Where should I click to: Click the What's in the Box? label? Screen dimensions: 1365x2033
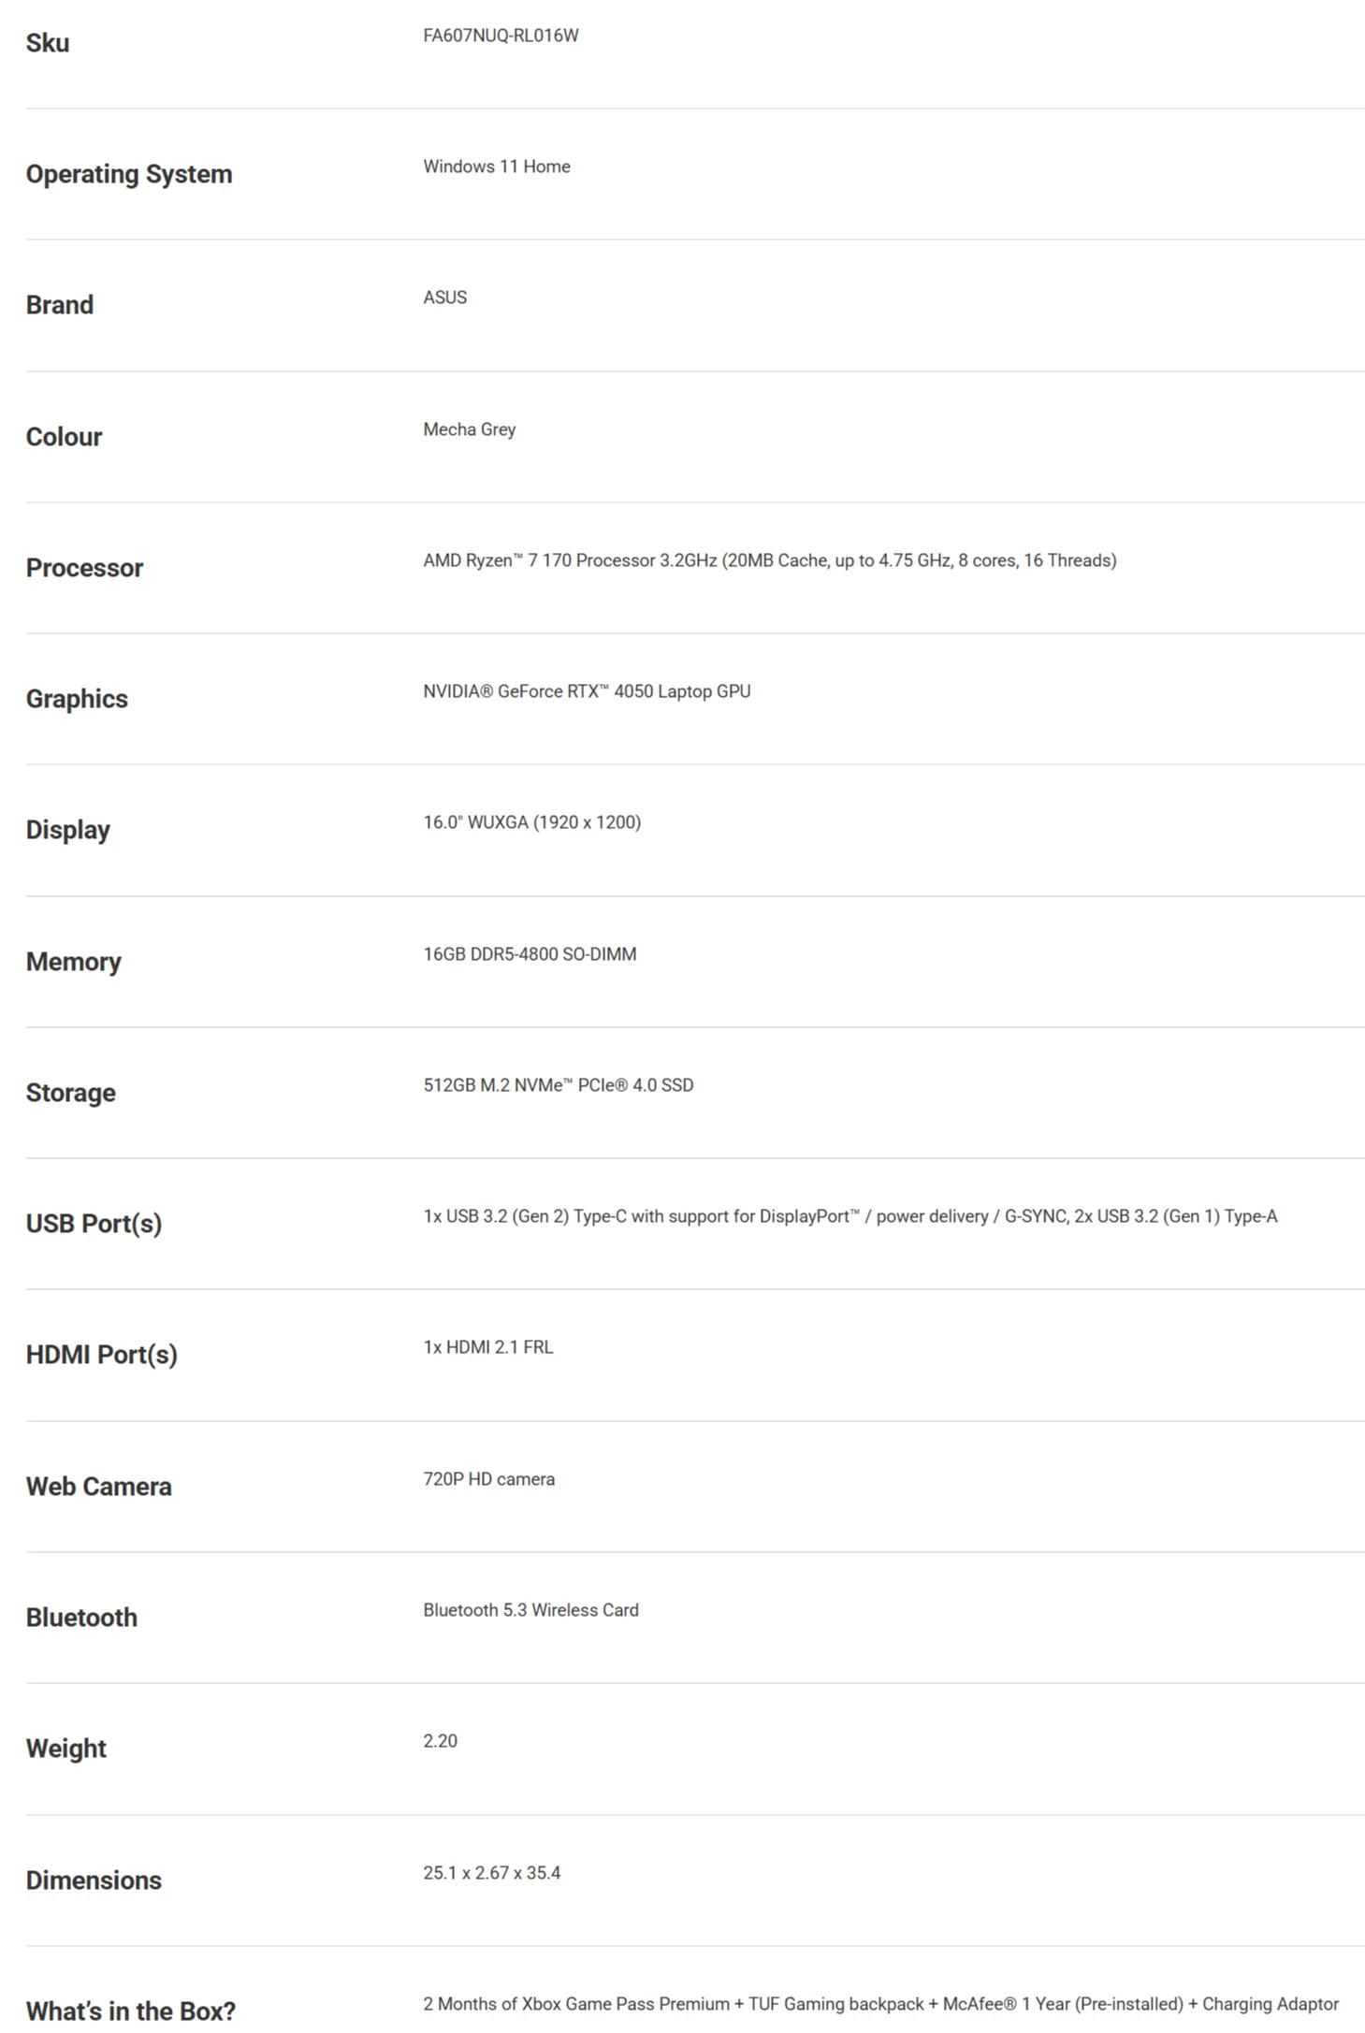pyautogui.click(x=130, y=2011)
